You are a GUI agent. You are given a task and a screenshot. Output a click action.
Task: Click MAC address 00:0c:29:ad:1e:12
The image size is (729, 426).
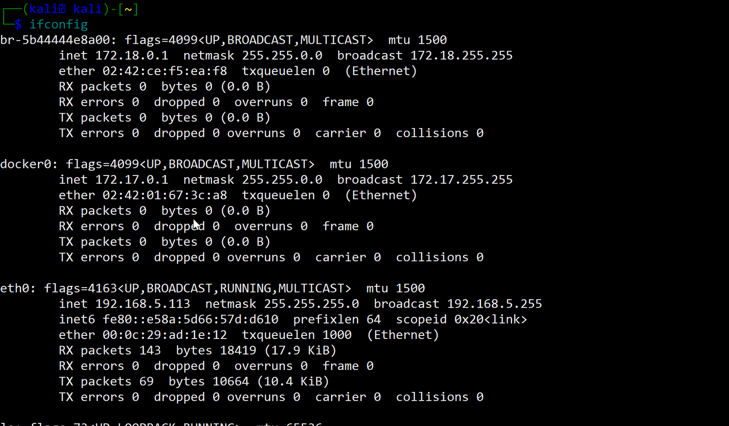(164, 335)
